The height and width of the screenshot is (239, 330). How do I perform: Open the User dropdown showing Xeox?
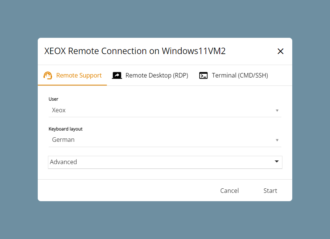[165, 110]
